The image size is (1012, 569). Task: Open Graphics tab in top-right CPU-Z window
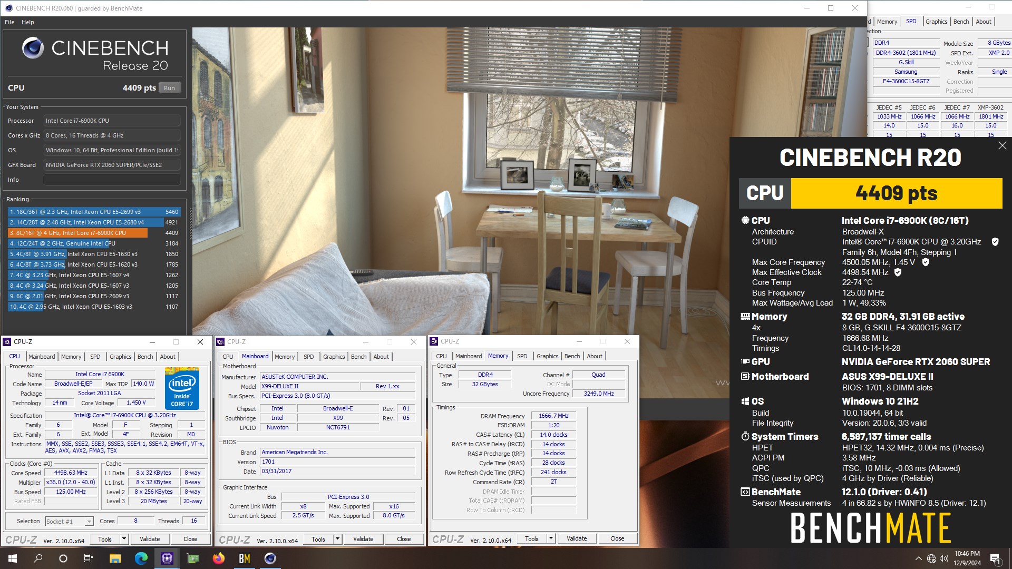[x=936, y=22]
